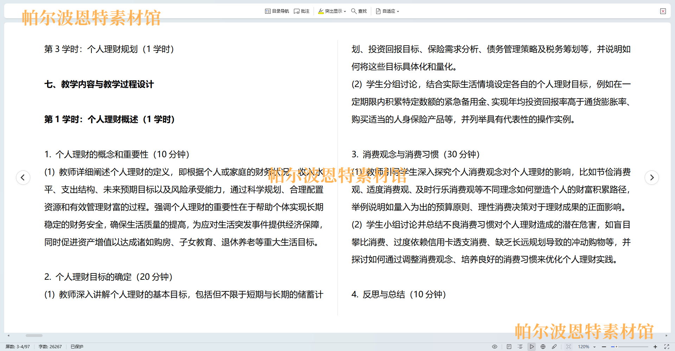Click the horizontal scrollbar thumb
675x351 pixels.
[34, 336]
